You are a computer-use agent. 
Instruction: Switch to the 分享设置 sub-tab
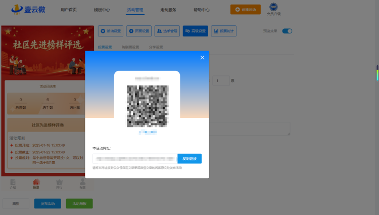tap(156, 47)
